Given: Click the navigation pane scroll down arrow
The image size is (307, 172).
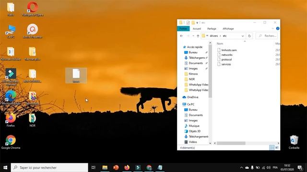Looking at the screenshot, I should click(x=210, y=143).
